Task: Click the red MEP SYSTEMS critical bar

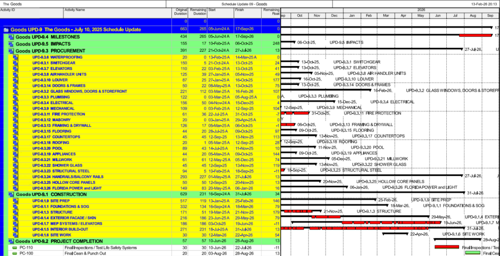Action: 391,223
